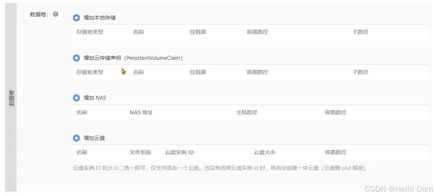This screenshot has height=196, width=434.
Task: Click 名称 header in NAS table
Action: [x=82, y=112]
